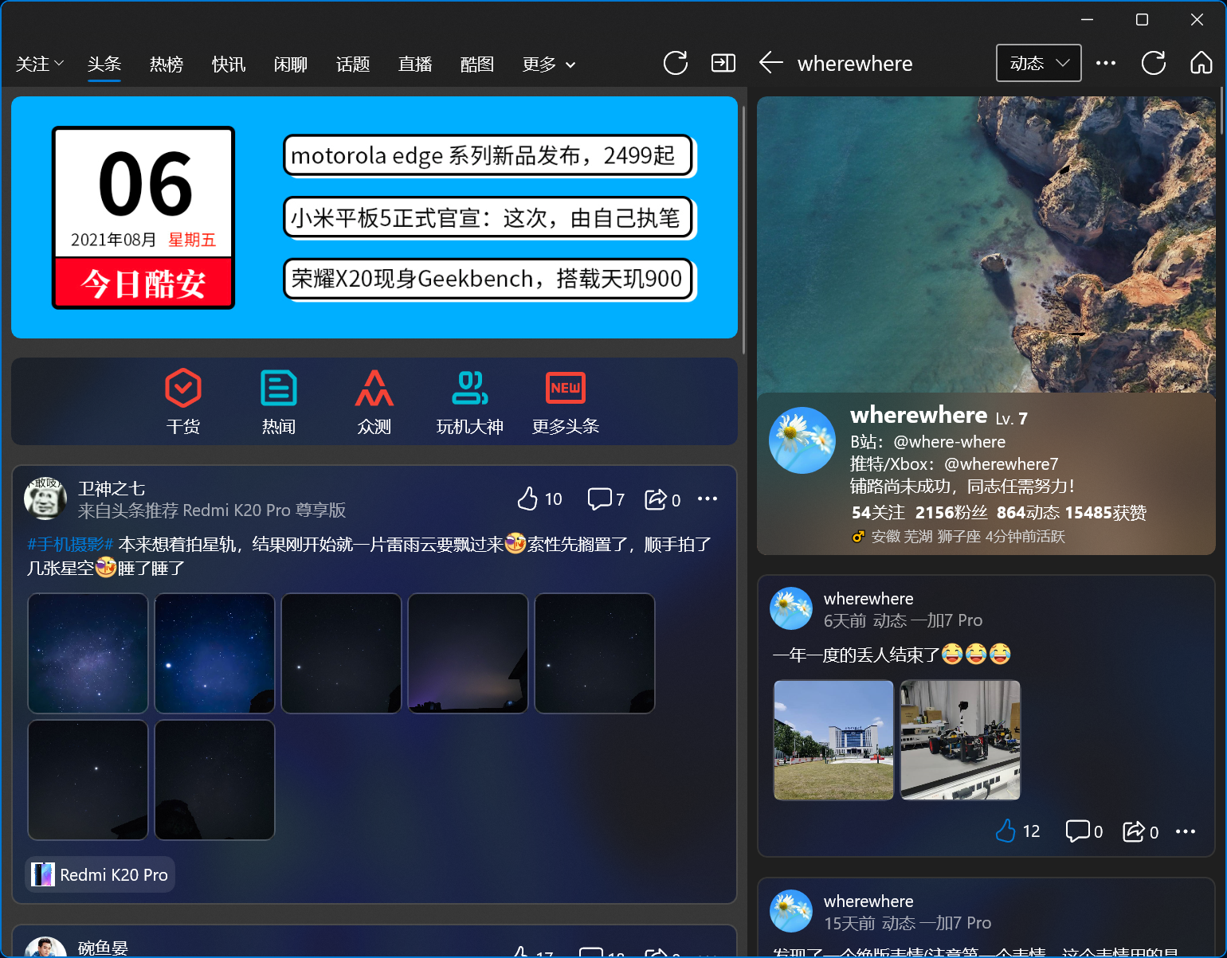
Task: Share the 一年一度的丢人结束了 post
Action: tap(1141, 831)
